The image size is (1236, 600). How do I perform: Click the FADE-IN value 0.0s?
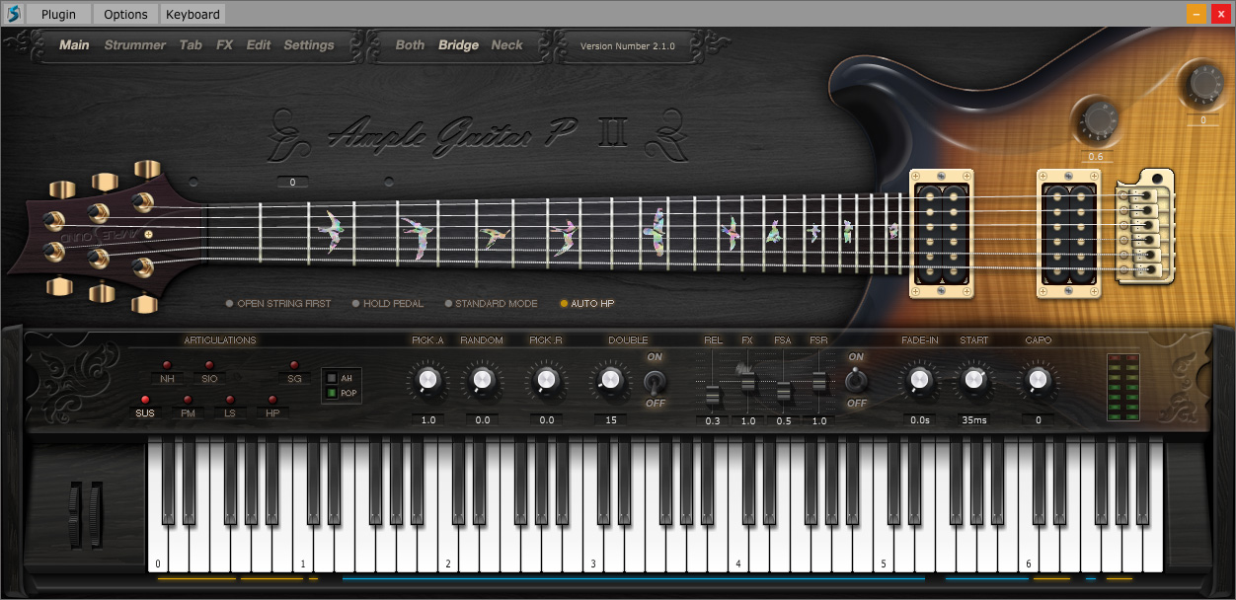pyautogui.click(x=920, y=420)
